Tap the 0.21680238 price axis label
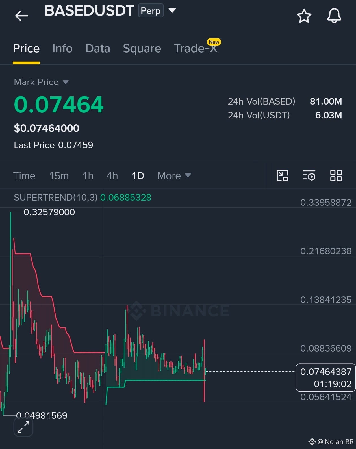The image size is (356, 449). pyautogui.click(x=326, y=251)
